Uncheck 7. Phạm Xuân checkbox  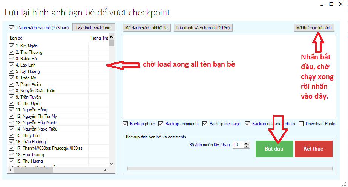coord(12,84)
